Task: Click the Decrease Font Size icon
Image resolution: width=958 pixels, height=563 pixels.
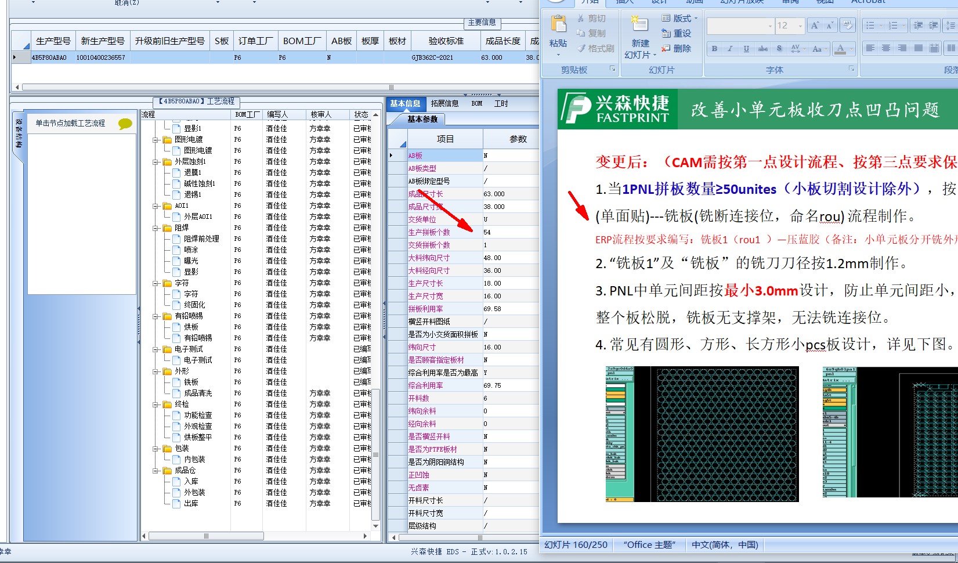Action: (830, 26)
